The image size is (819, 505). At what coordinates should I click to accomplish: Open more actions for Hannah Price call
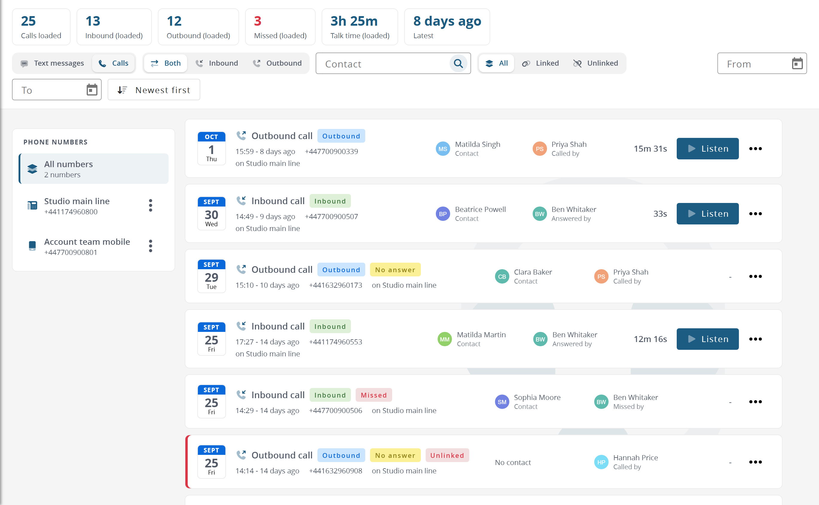click(755, 462)
